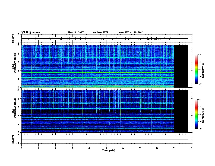Click the "ch.1(V)" axis label
The height and width of the screenshot is (166, 215).
tap(13, 39)
